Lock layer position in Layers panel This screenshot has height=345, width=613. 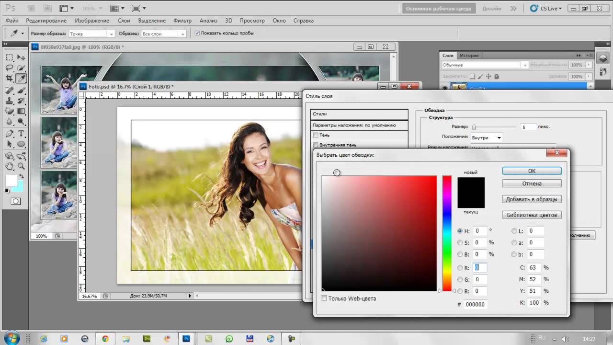(x=488, y=76)
